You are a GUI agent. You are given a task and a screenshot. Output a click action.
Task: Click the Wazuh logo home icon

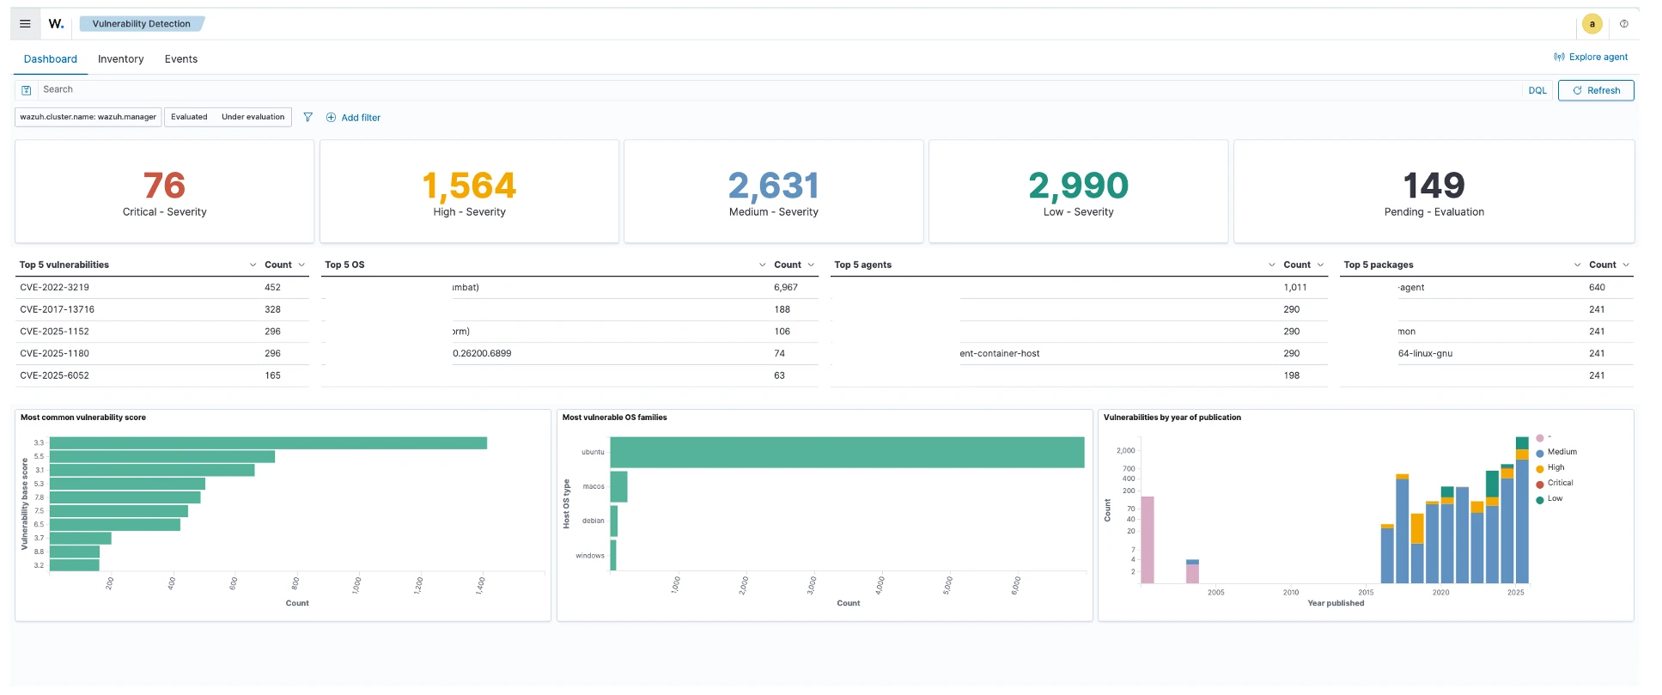(56, 24)
